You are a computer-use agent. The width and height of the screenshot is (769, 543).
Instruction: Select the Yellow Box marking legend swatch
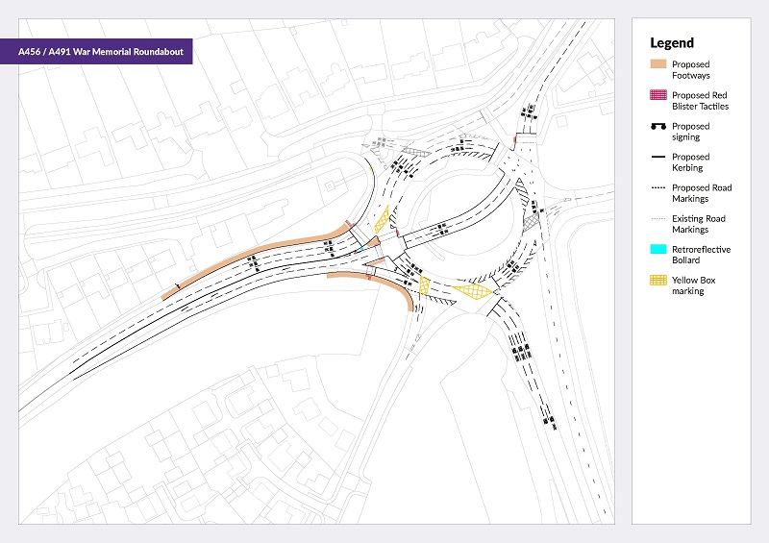tap(659, 280)
